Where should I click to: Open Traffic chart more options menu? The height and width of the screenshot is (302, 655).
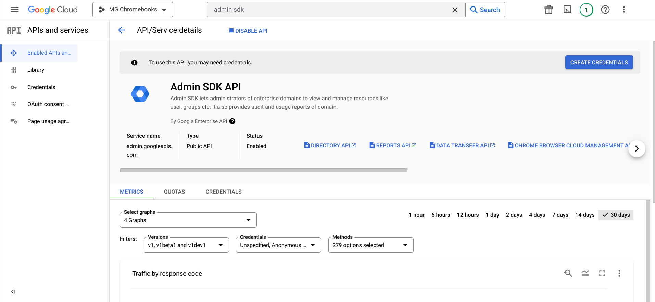[x=619, y=273]
